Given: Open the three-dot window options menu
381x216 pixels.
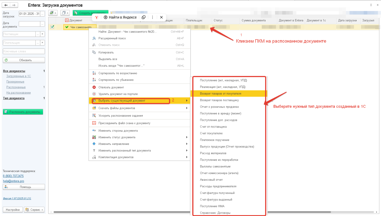Looking at the screenshot, I should tap(371, 5).
